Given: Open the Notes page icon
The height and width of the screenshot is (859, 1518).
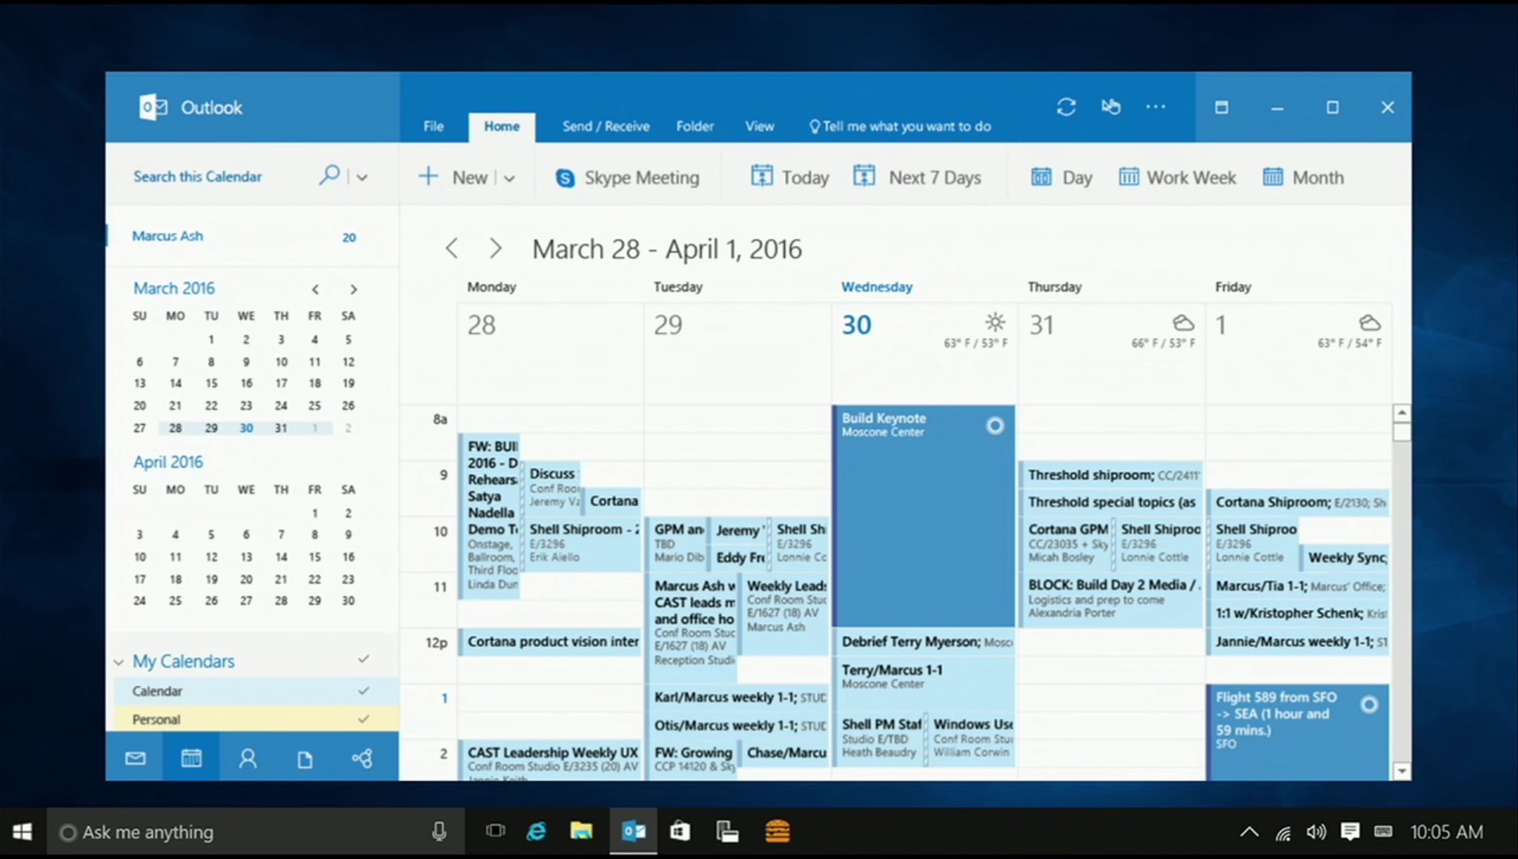Looking at the screenshot, I should click(x=305, y=759).
